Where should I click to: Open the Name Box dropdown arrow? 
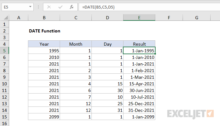pyautogui.click(x=30, y=7)
